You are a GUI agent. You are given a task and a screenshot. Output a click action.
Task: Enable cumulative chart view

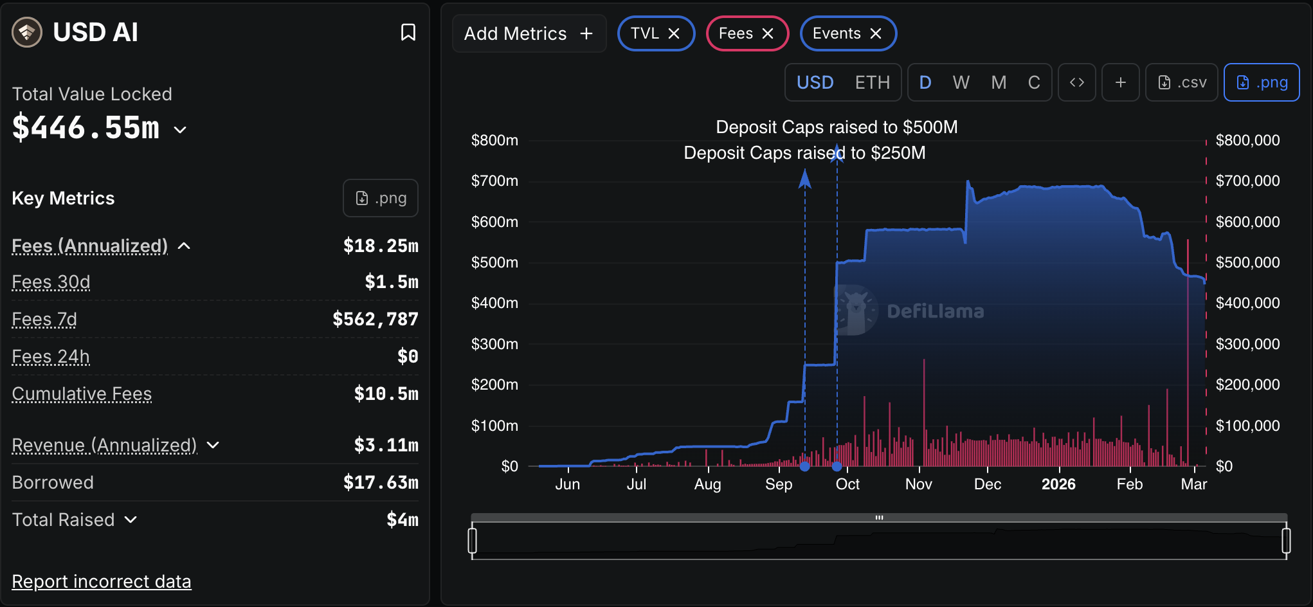click(x=1034, y=82)
